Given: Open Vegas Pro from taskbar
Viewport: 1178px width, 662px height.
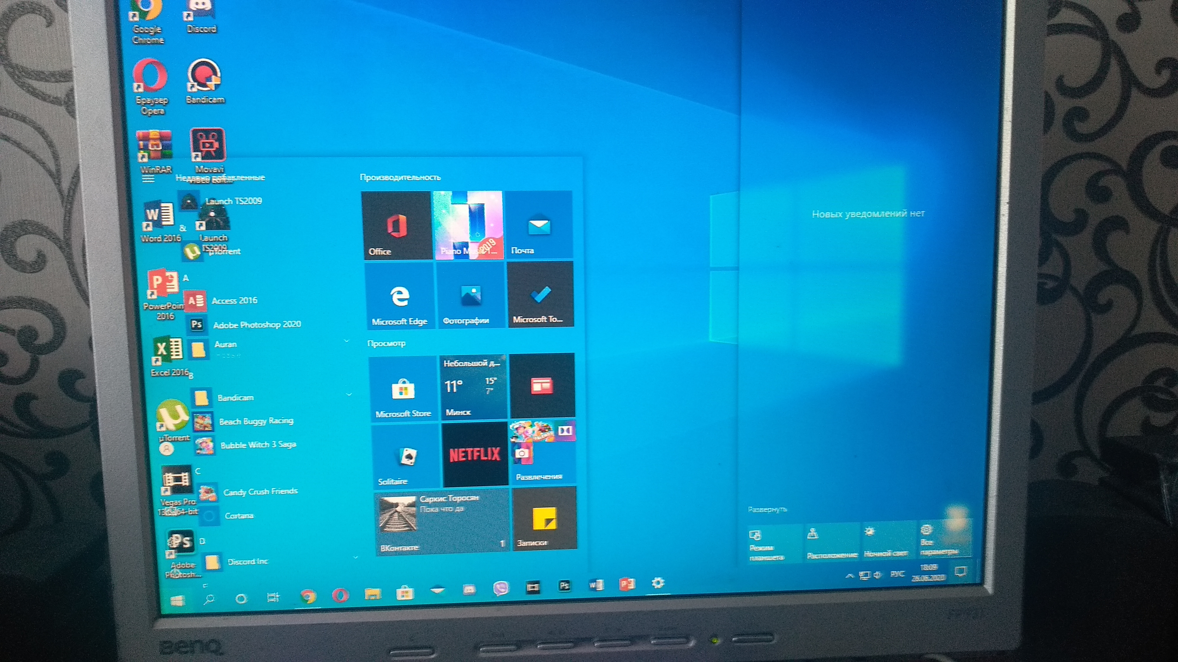Looking at the screenshot, I should [533, 588].
